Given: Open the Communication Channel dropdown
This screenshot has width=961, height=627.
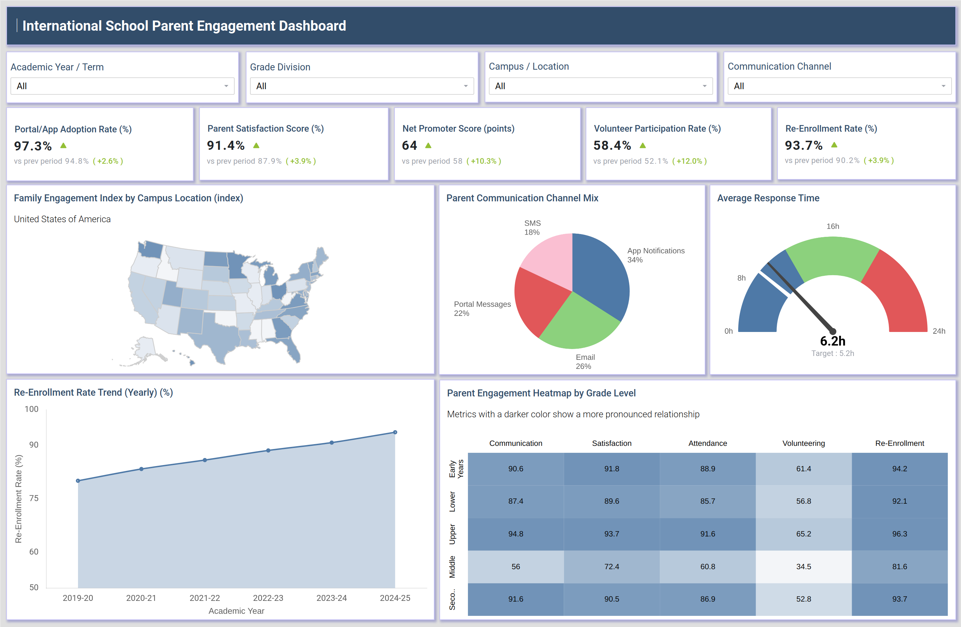Looking at the screenshot, I should [839, 86].
